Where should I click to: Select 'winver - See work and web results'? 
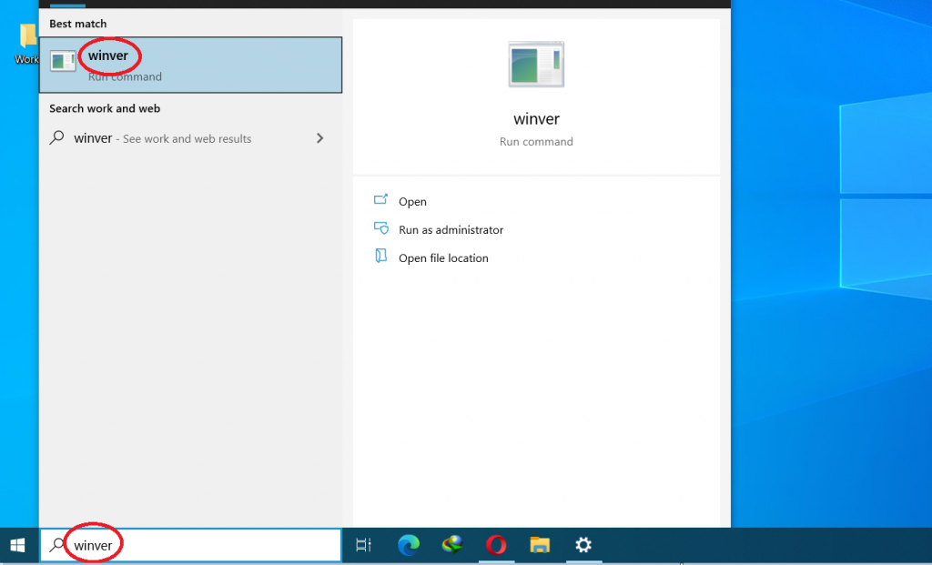coord(190,138)
